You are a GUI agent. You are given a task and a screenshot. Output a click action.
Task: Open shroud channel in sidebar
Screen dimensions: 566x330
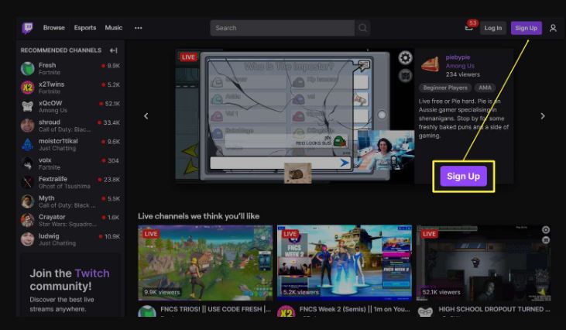click(x=70, y=125)
